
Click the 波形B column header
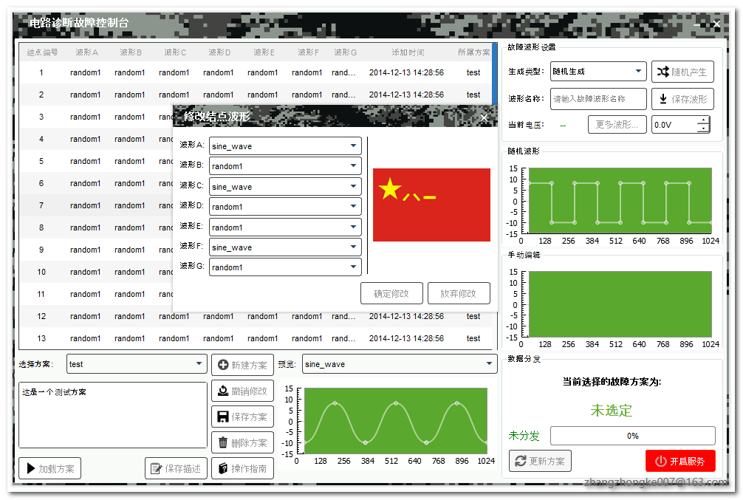click(131, 52)
